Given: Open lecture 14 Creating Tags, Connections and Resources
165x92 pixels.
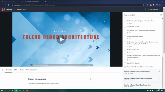Looking at the screenshot, I should coord(141,31).
